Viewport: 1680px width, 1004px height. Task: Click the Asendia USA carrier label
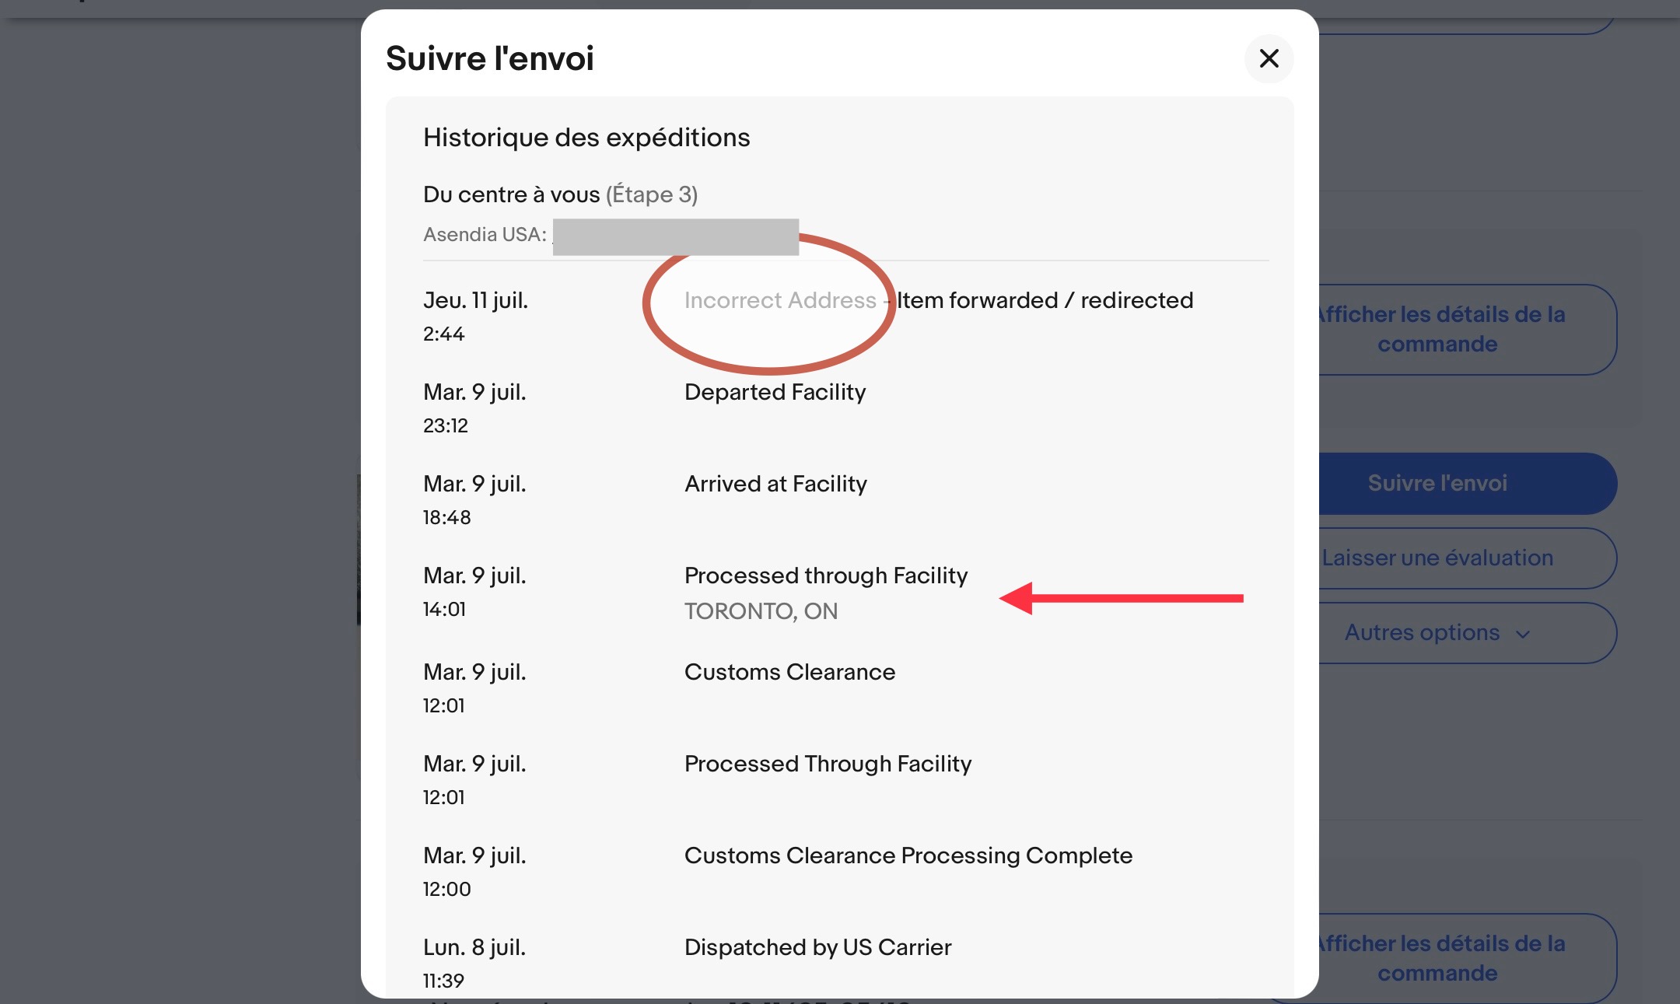485,234
